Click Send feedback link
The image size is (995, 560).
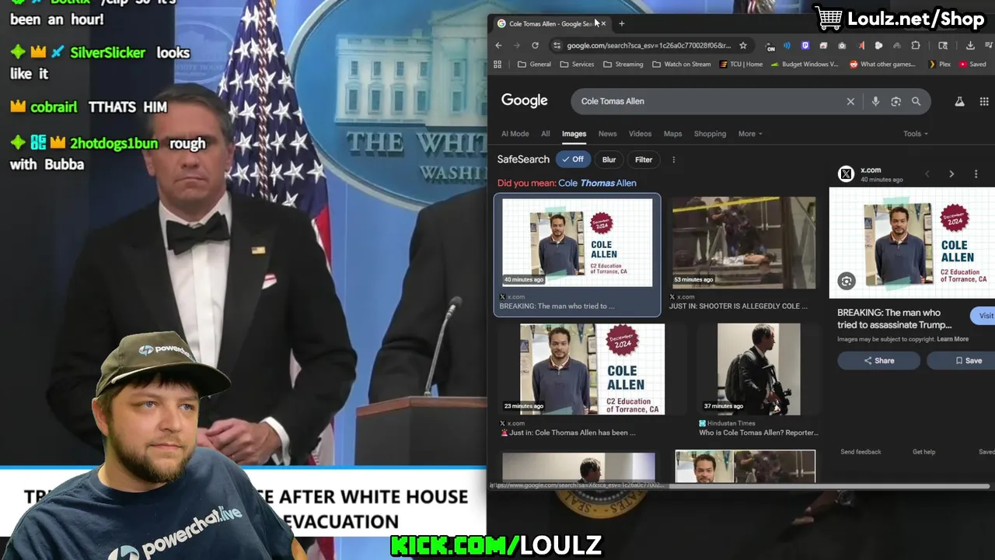(861, 452)
